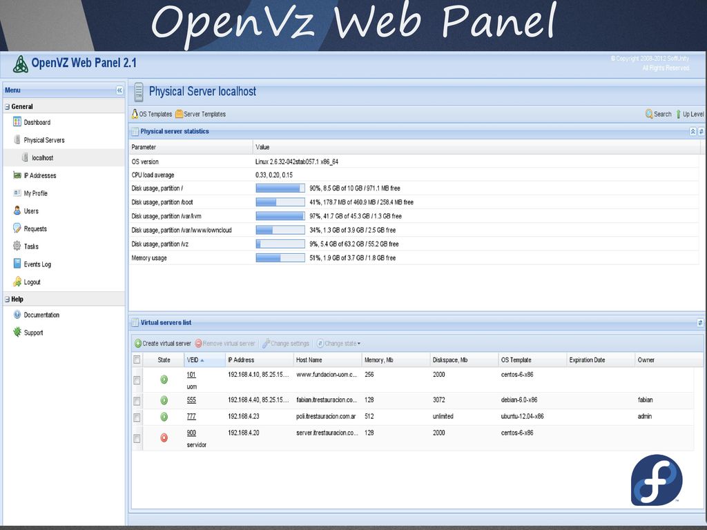Click the Users icon in sidebar

[x=17, y=210]
